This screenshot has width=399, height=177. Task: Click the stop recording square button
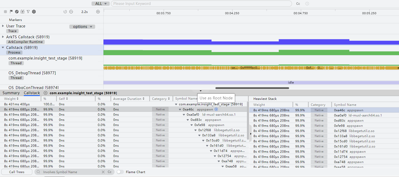(5, 12)
